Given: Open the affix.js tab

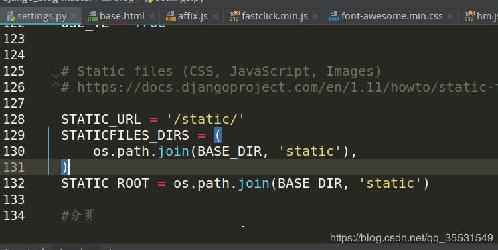Looking at the screenshot, I should (x=193, y=16).
